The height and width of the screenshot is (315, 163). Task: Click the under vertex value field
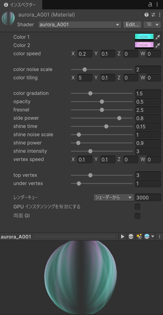(148, 183)
